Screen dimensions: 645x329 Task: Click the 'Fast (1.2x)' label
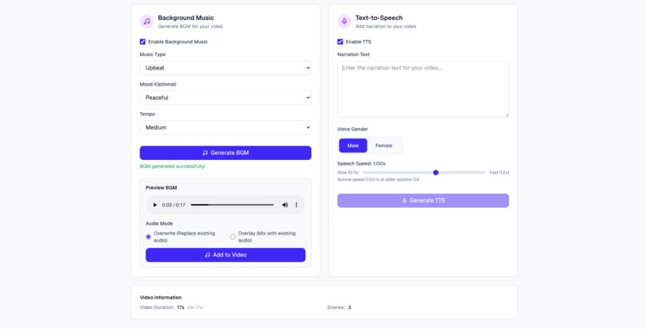(499, 173)
